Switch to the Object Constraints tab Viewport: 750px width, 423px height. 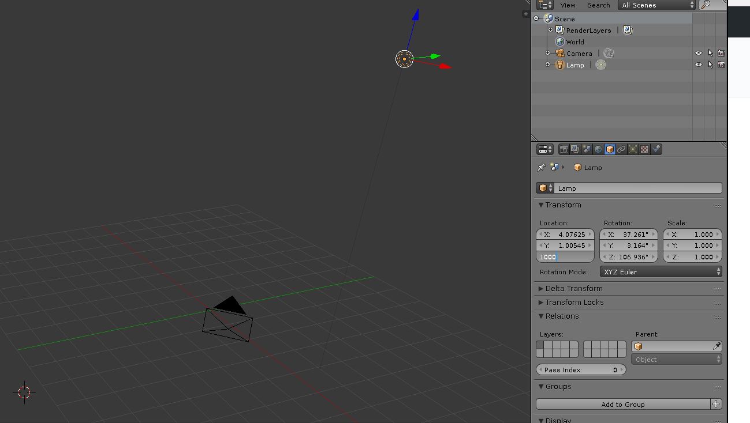click(621, 149)
